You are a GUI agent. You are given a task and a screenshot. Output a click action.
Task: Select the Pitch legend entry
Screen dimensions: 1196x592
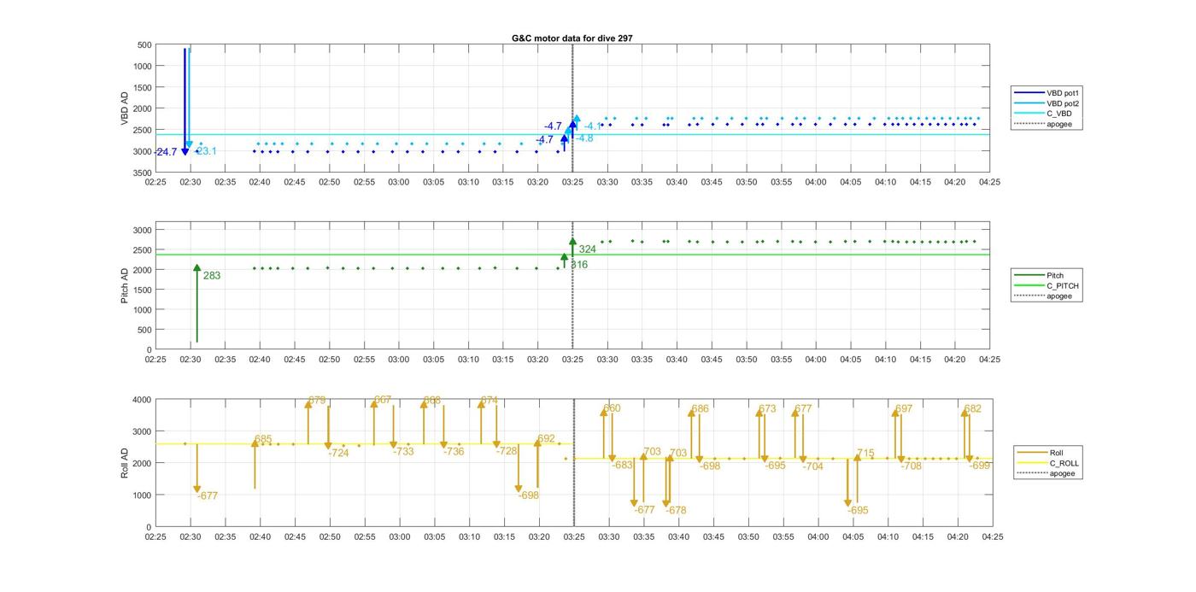(1037, 275)
